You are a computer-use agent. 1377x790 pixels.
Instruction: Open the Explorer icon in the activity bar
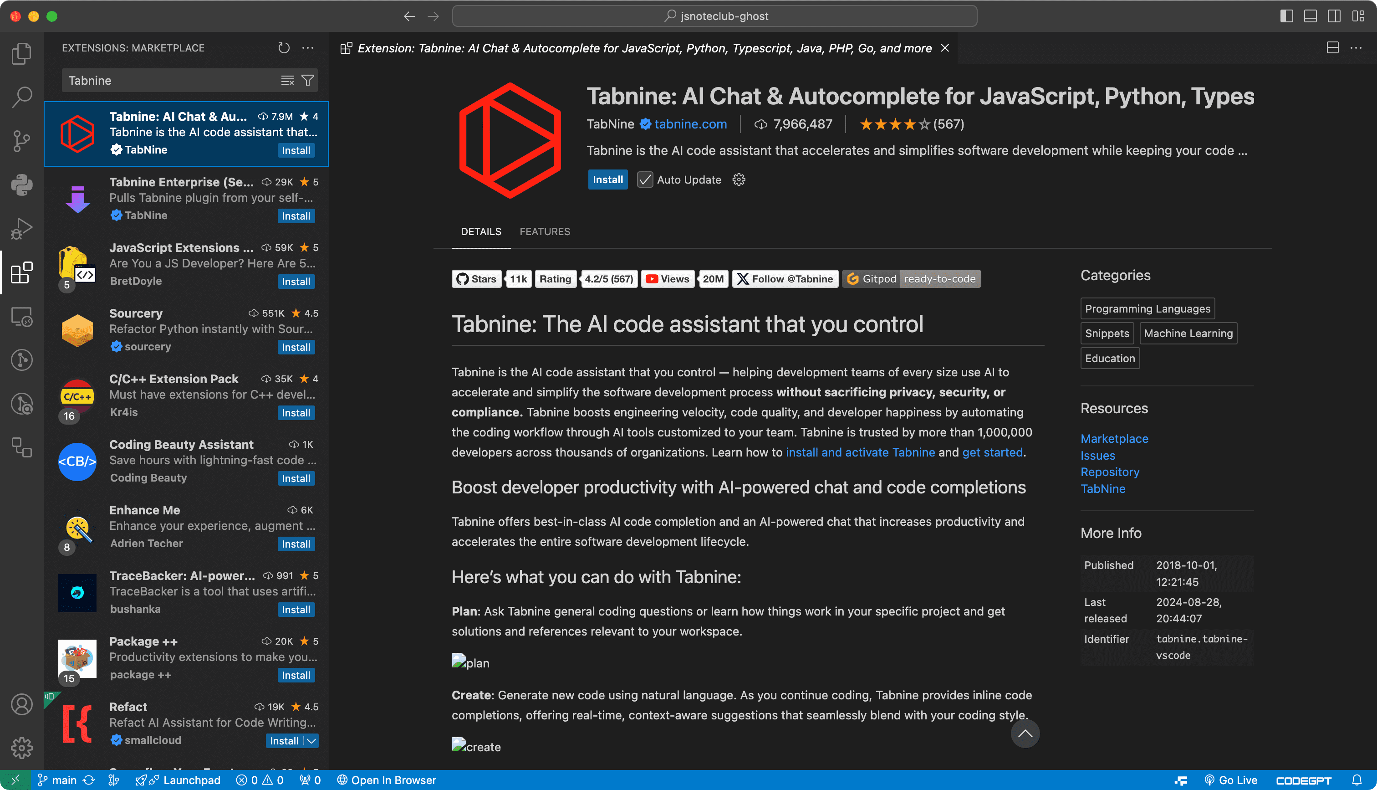22,53
